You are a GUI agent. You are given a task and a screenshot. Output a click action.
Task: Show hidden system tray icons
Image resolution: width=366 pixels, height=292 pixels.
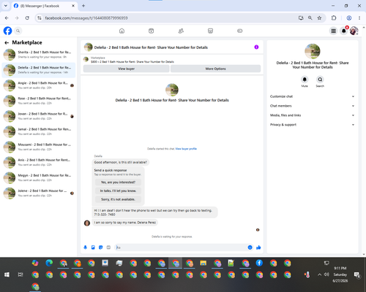click(x=319, y=274)
